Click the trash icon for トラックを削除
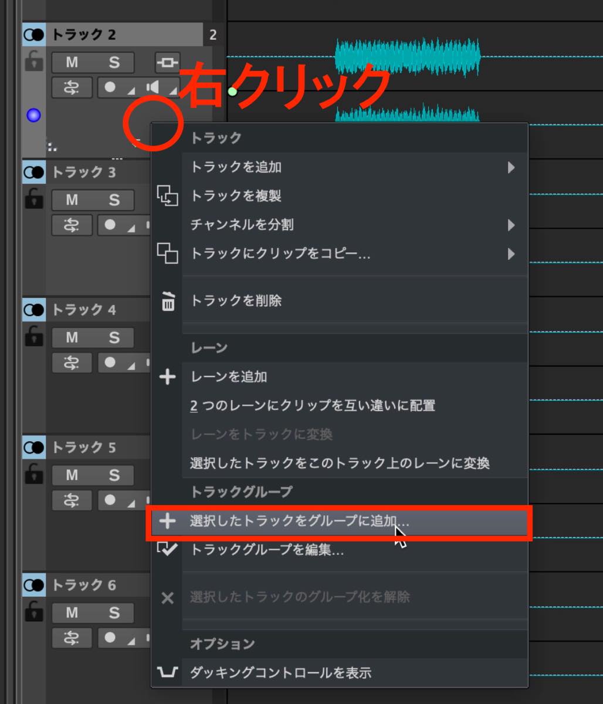Viewport: 603px width, 704px height. coord(168,301)
